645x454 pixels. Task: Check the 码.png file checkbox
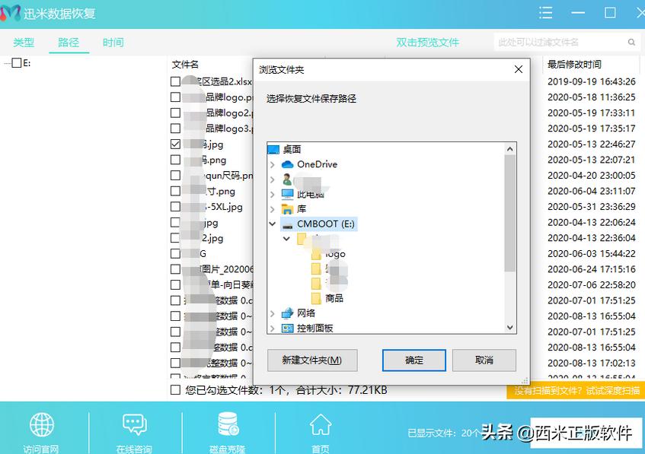pyautogui.click(x=175, y=160)
